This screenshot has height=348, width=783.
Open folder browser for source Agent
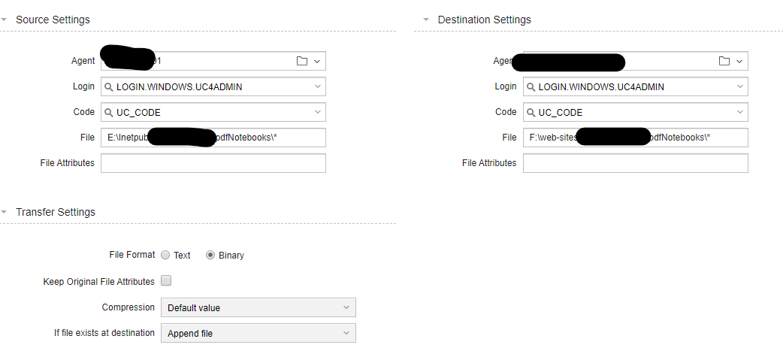[x=301, y=61]
